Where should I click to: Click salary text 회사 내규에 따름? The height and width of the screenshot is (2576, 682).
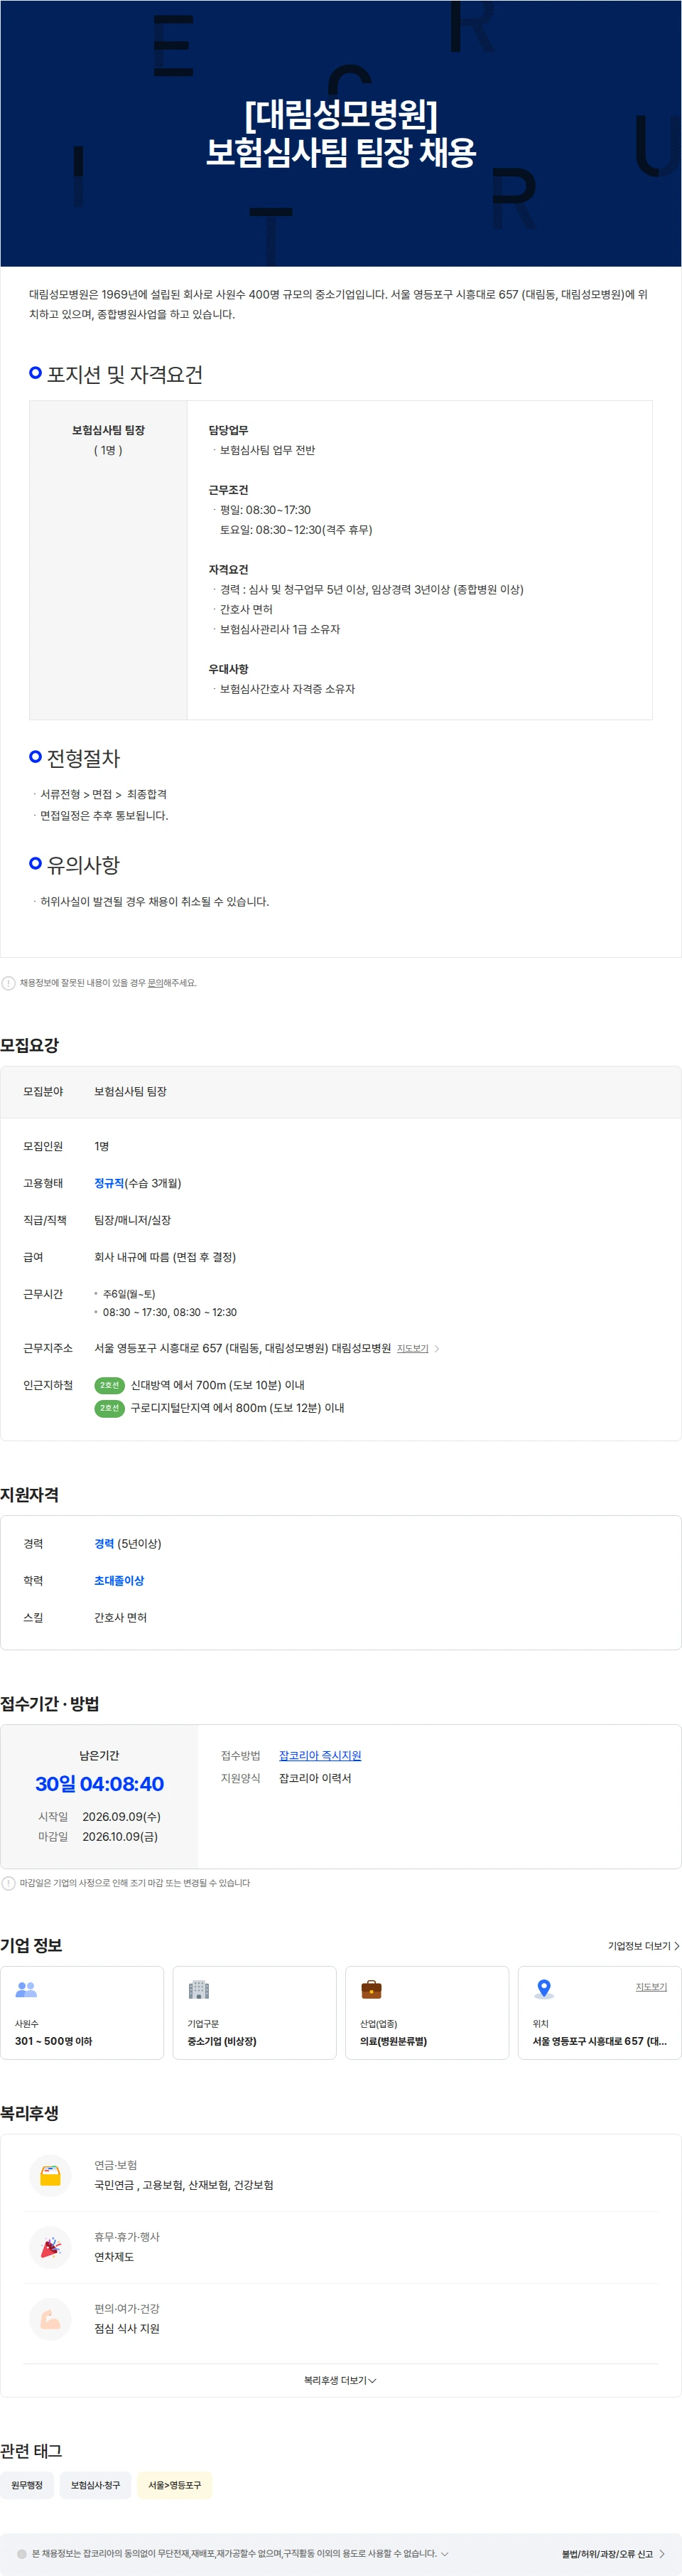(165, 1257)
